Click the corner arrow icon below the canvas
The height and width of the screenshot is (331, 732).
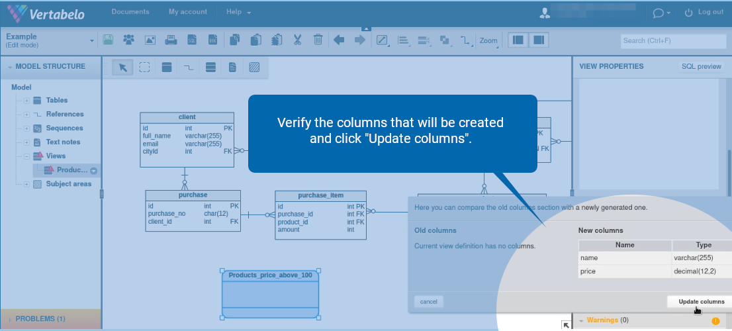click(x=566, y=326)
